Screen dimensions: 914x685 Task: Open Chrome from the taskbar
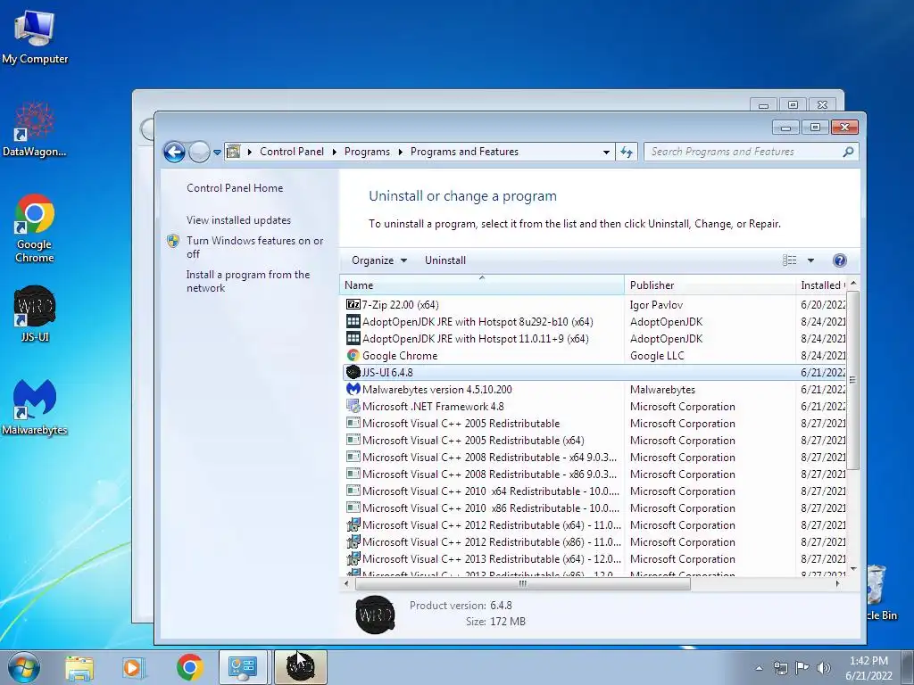(189, 667)
